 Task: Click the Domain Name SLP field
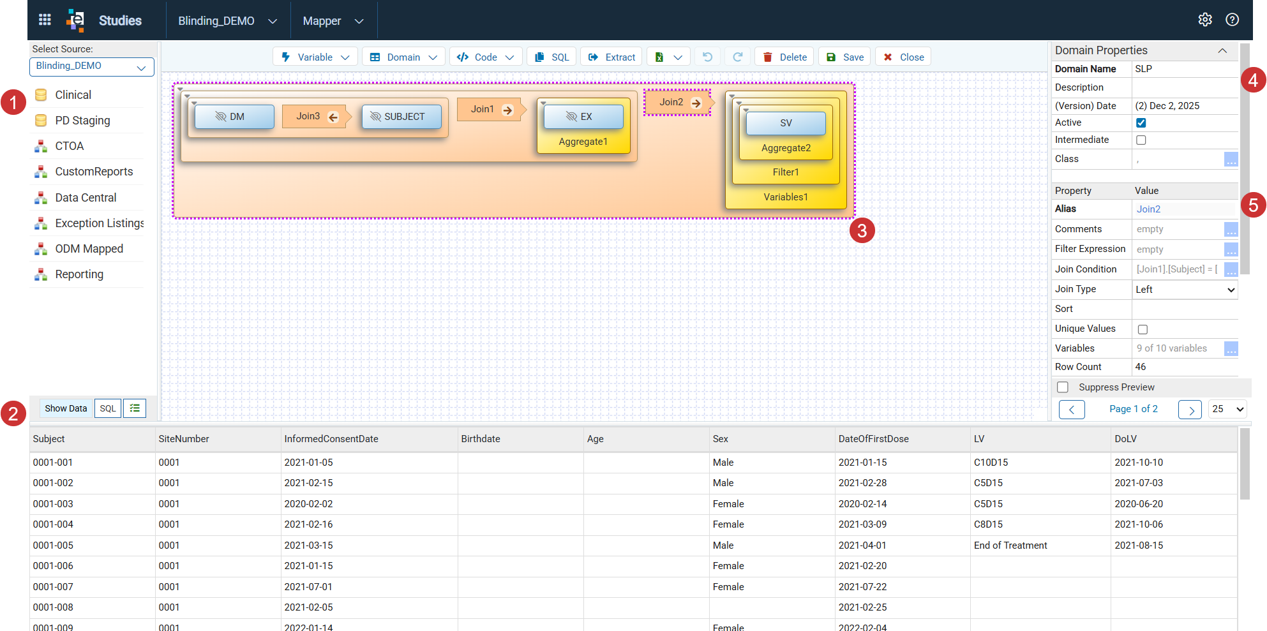1185,69
